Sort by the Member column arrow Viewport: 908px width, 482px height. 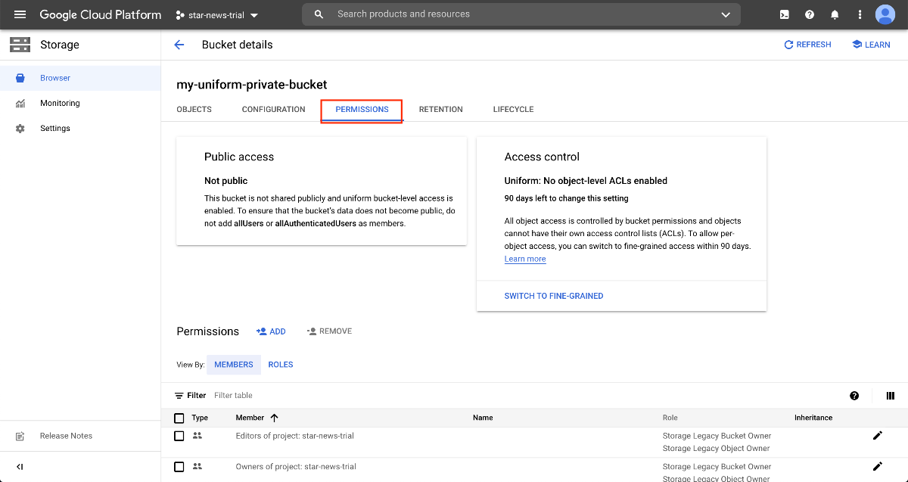275,418
